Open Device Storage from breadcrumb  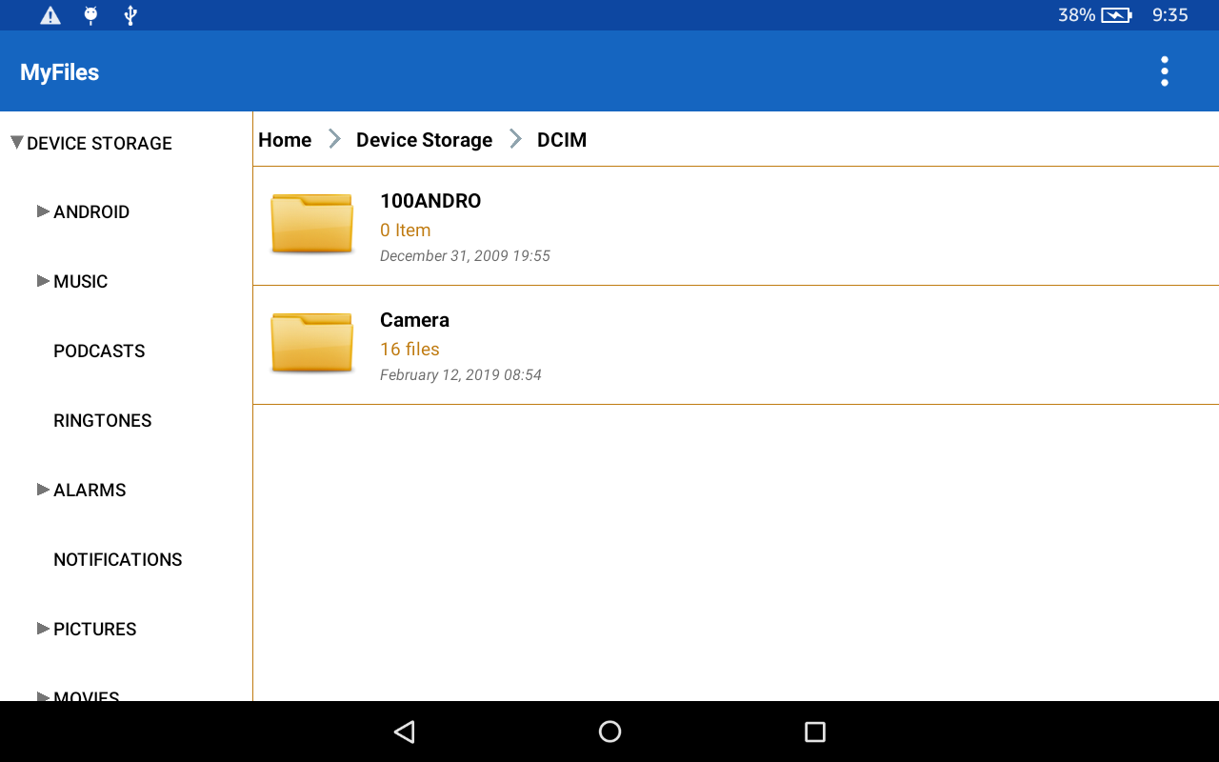(424, 139)
